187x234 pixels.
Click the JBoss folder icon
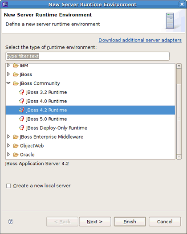tap(16, 74)
